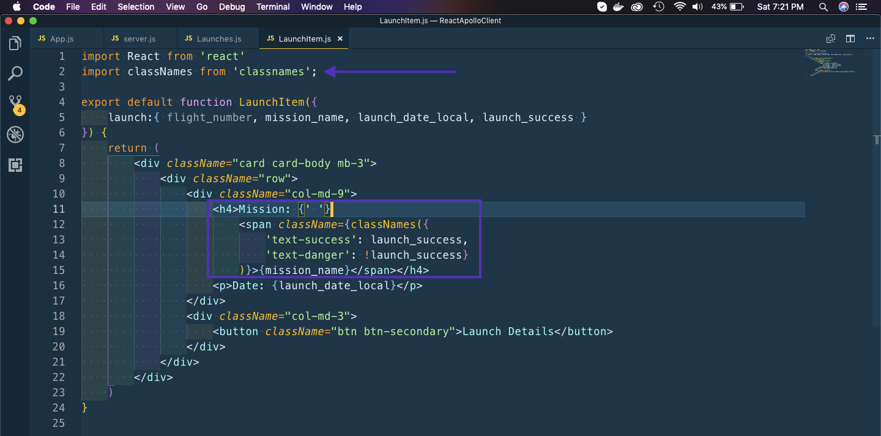Click line number 1 in the gutter
This screenshot has width=881, height=436.
click(62, 56)
